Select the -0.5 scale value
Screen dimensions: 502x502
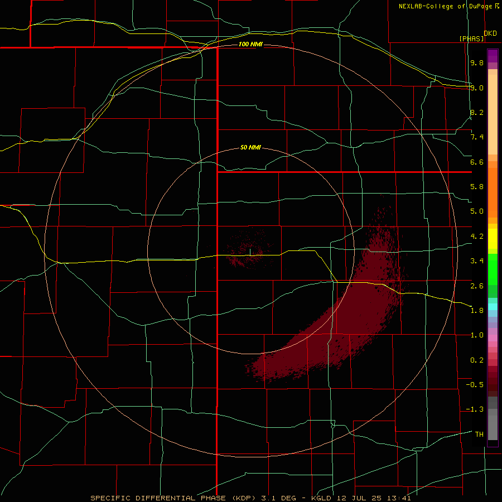(x=475, y=385)
